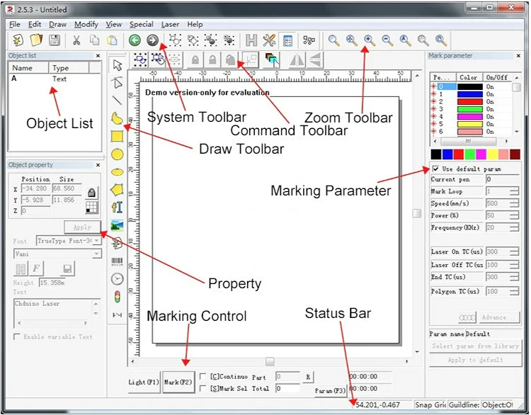The image size is (531, 415).
Task: Open the Modify menu
Action: coord(86,24)
